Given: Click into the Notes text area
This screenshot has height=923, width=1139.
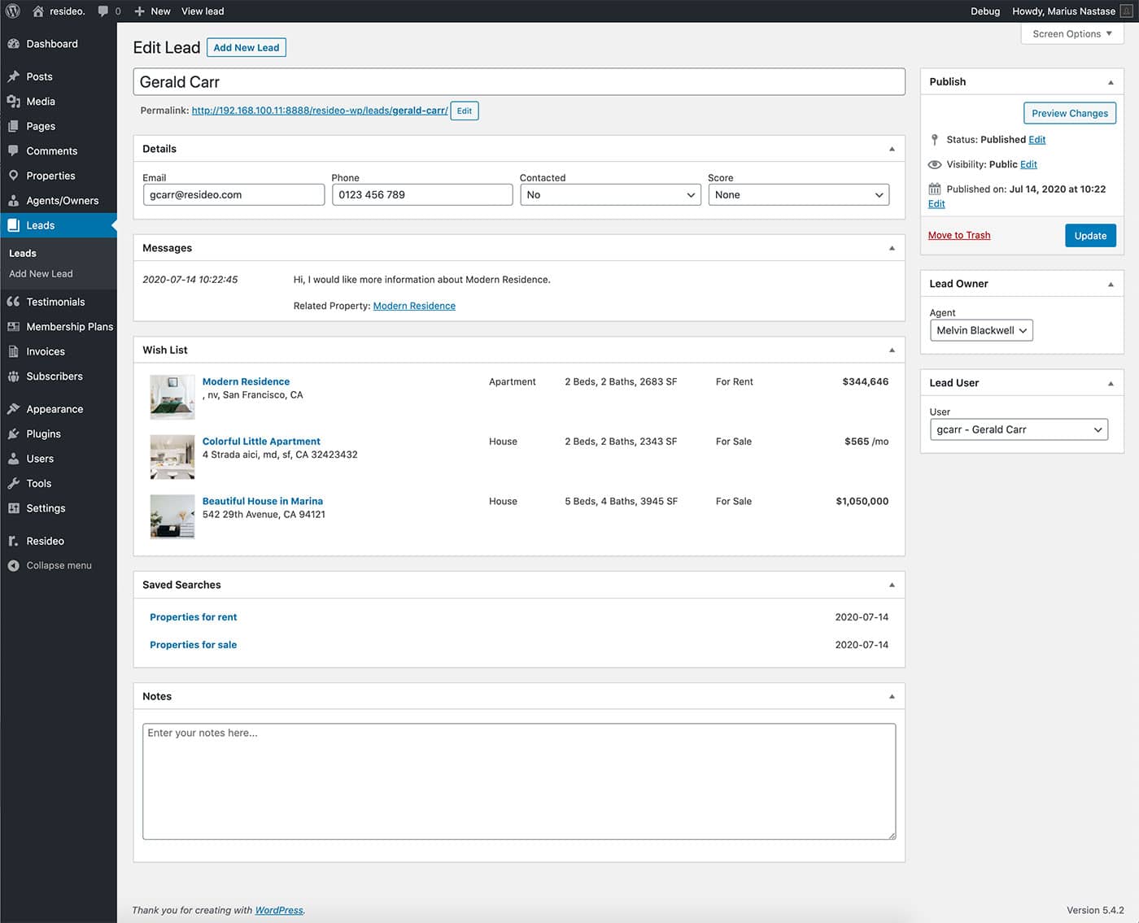Looking at the screenshot, I should 518,781.
